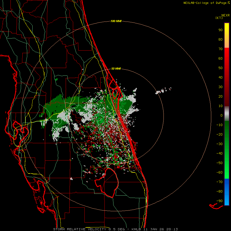Click the positive 20 knot scale value

tap(220, 96)
